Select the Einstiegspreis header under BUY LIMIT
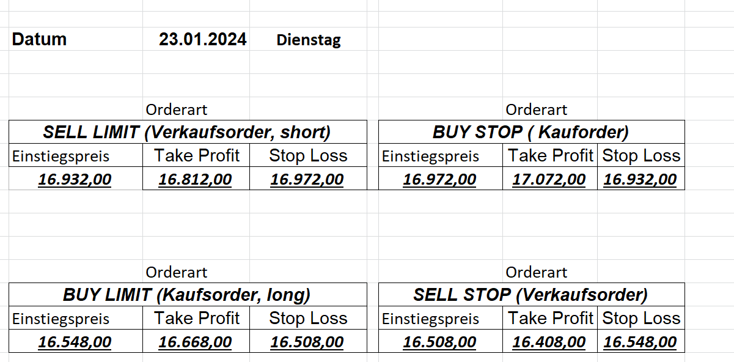 pos(61,319)
